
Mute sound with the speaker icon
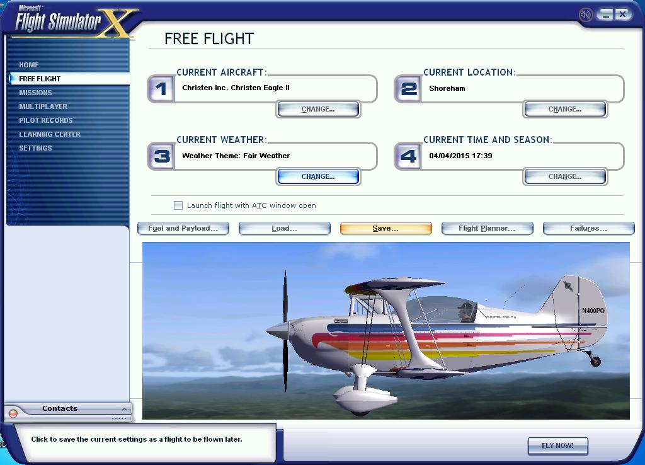pyautogui.click(x=585, y=15)
